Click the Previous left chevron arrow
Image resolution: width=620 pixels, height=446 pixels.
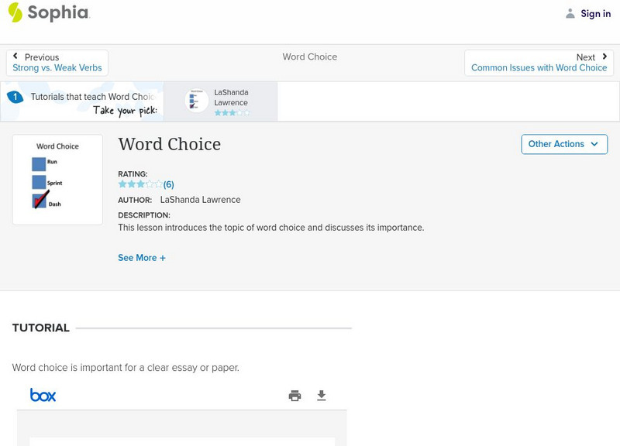(16, 57)
